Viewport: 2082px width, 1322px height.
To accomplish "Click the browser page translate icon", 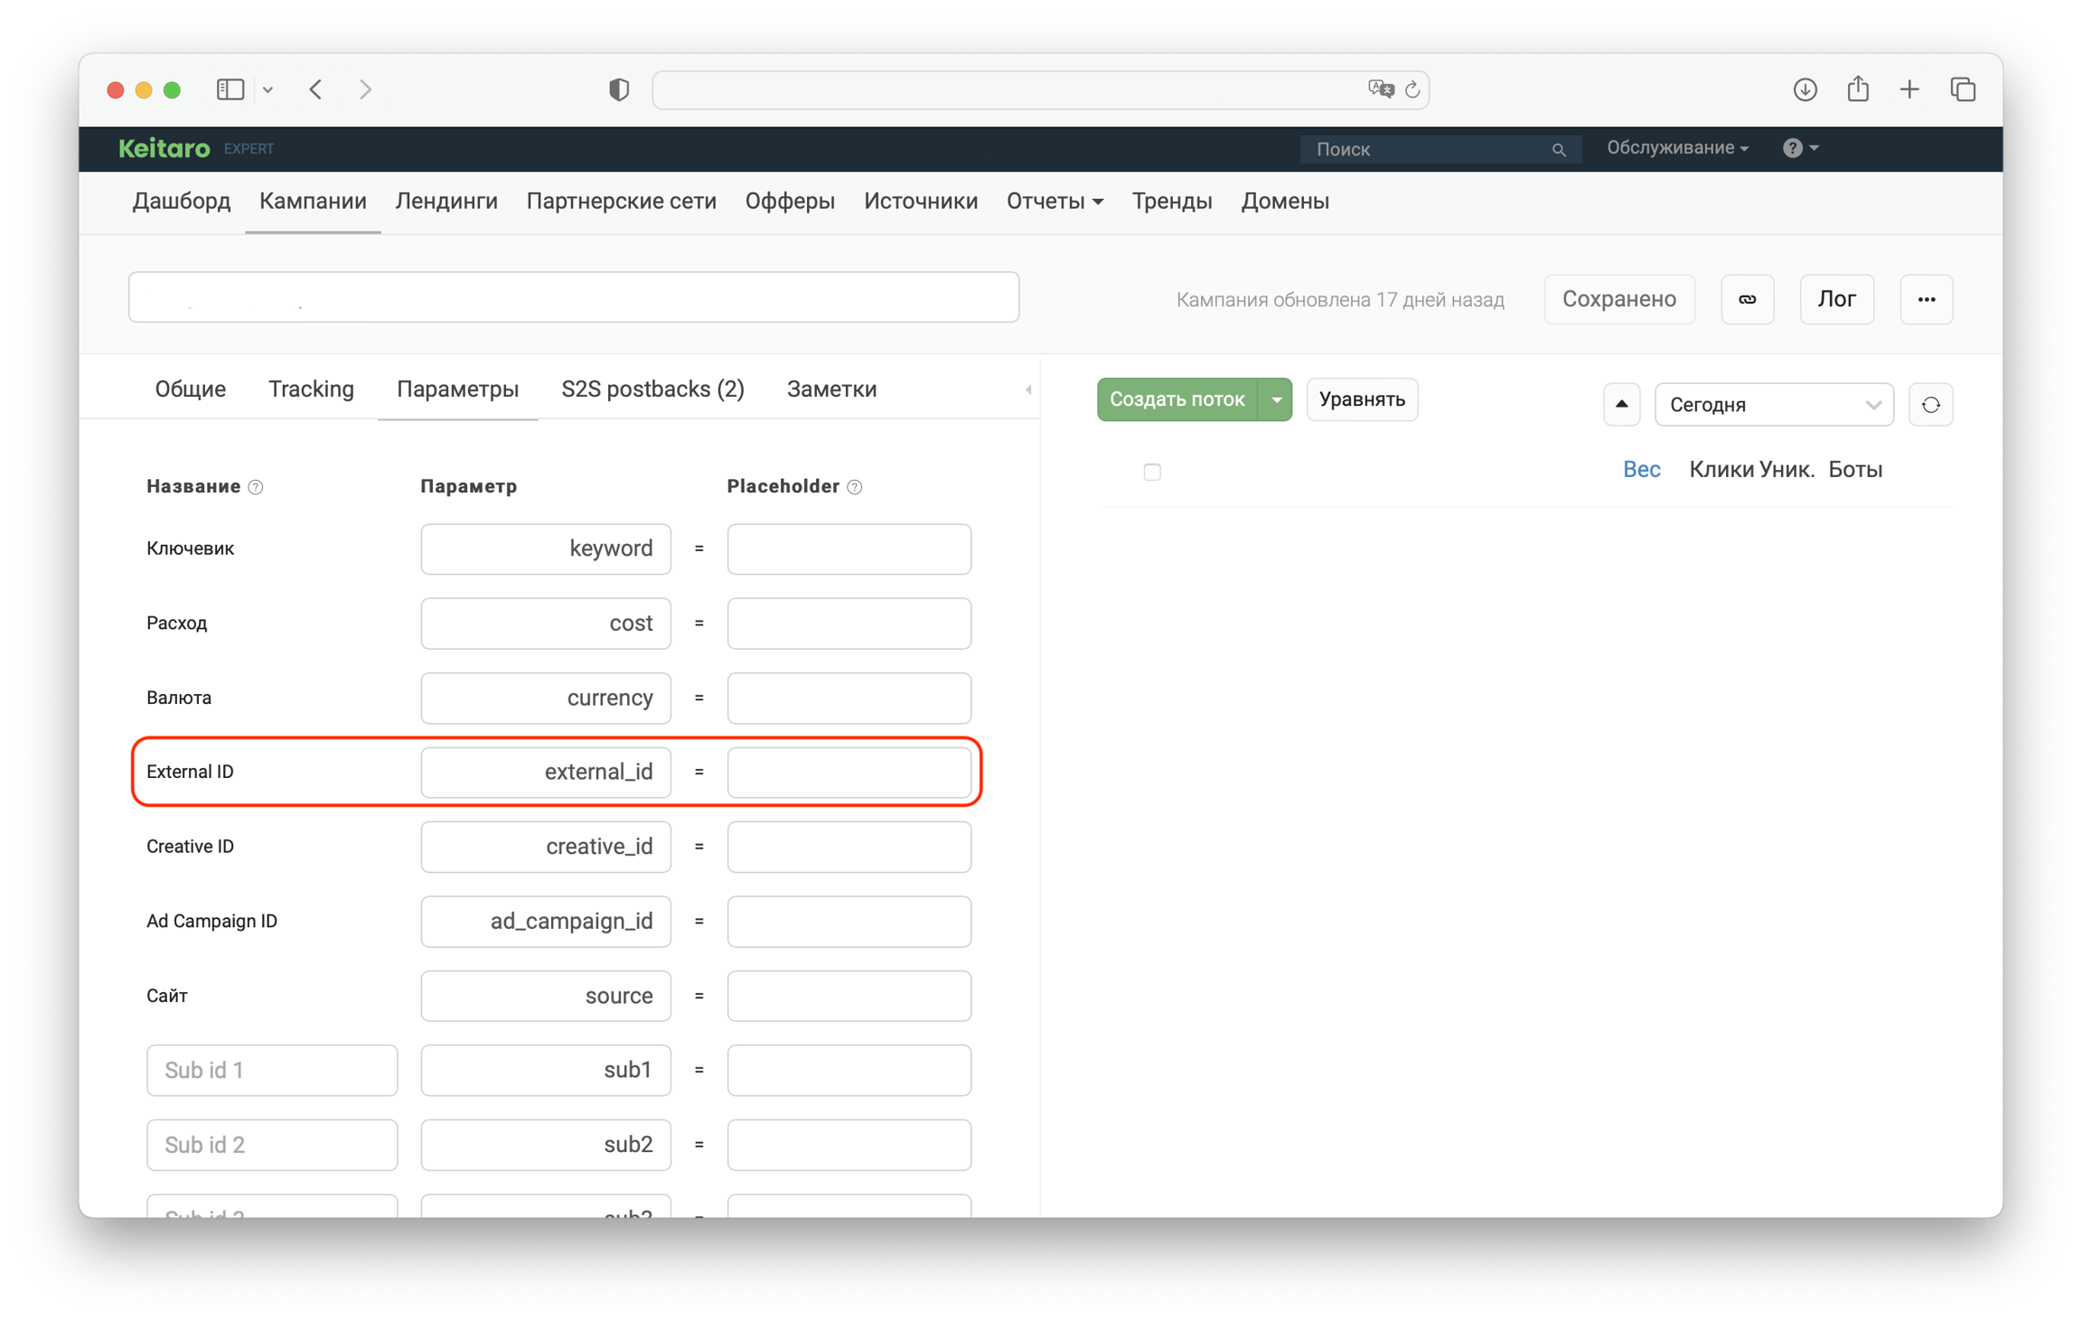I will click(x=1380, y=89).
